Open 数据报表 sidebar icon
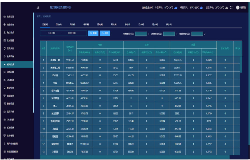The height and width of the screenshot is (160, 250). click(4, 96)
